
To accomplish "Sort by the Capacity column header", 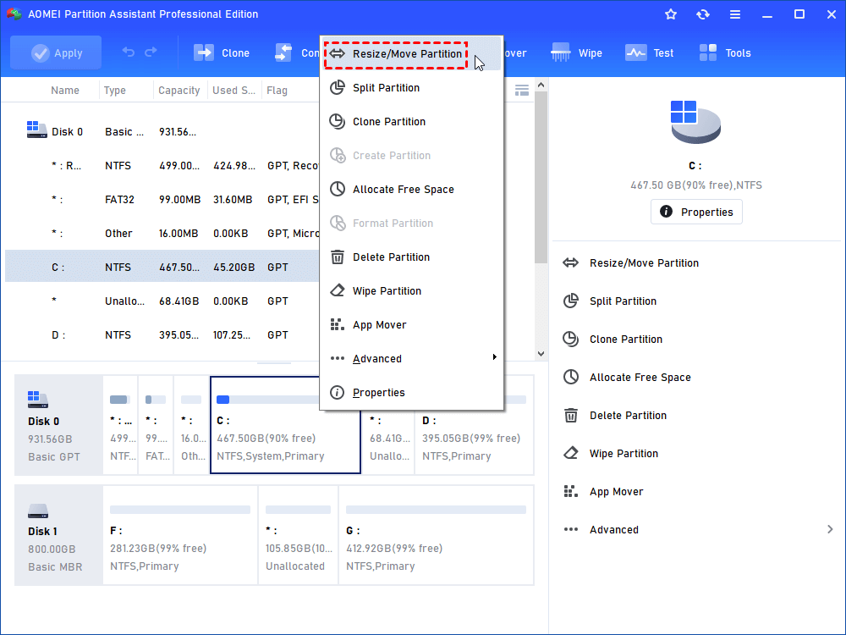I will tap(179, 91).
